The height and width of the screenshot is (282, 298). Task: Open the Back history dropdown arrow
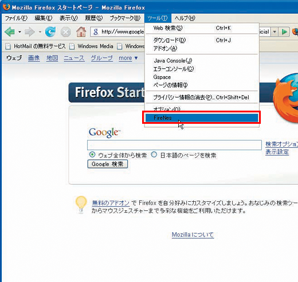coord(19,32)
